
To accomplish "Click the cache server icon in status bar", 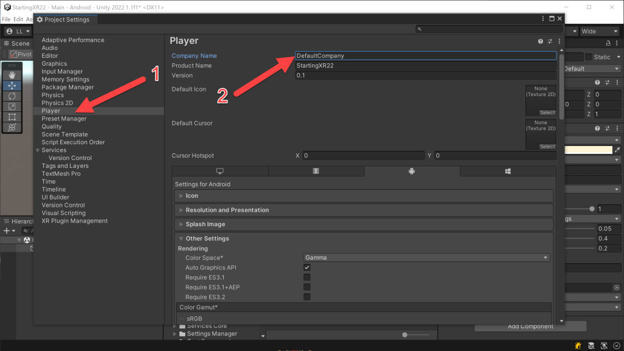I will [x=591, y=346].
